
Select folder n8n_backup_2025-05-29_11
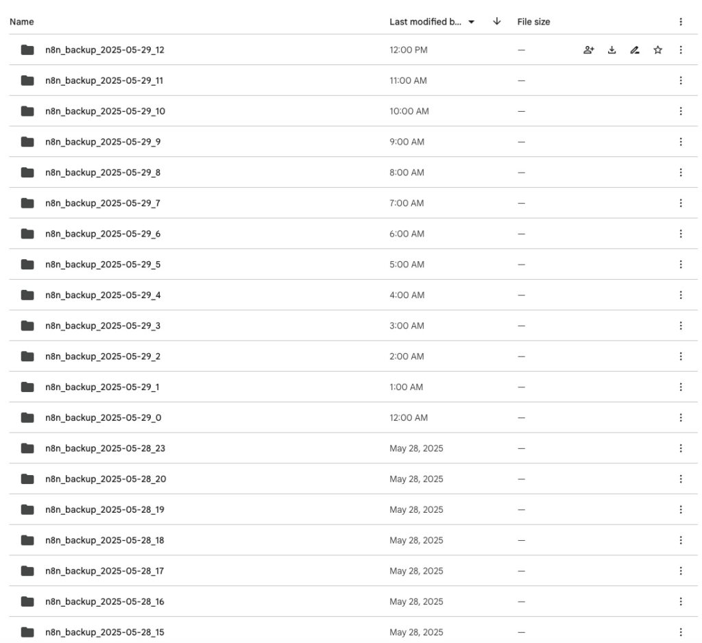353,81
